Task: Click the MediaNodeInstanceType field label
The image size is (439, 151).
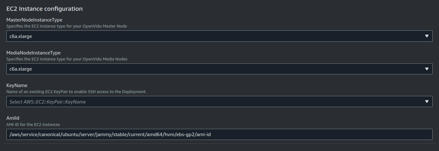Action: tap(33, 53)
